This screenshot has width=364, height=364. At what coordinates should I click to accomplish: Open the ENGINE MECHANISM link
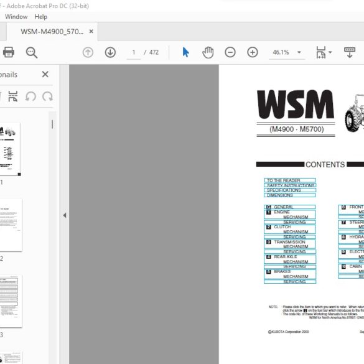(x=290, y=215)
